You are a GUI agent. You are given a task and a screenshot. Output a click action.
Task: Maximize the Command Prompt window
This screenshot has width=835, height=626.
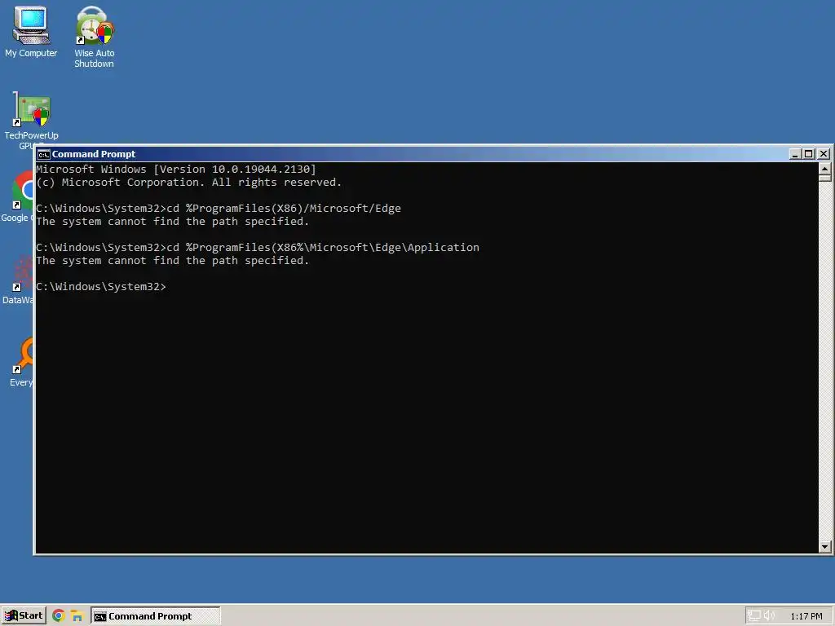[x=808, y=154]
